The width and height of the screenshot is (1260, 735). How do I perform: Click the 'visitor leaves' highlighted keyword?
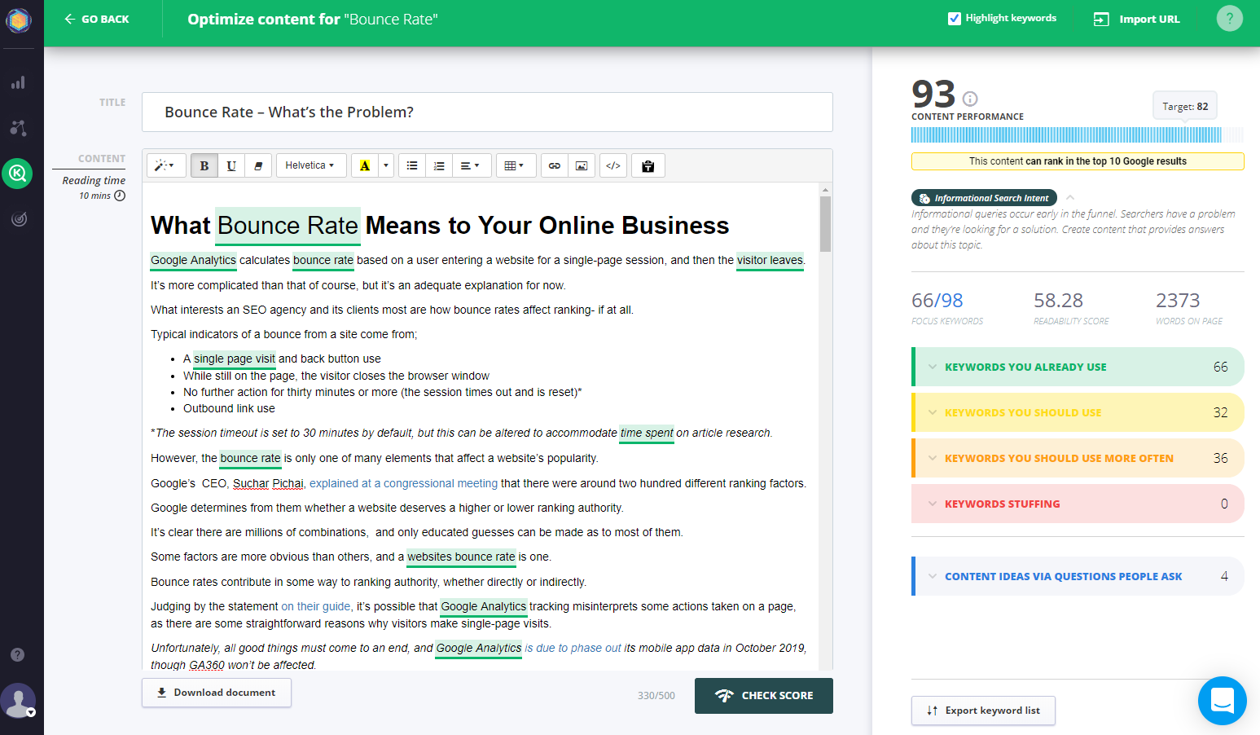point(770,260)
